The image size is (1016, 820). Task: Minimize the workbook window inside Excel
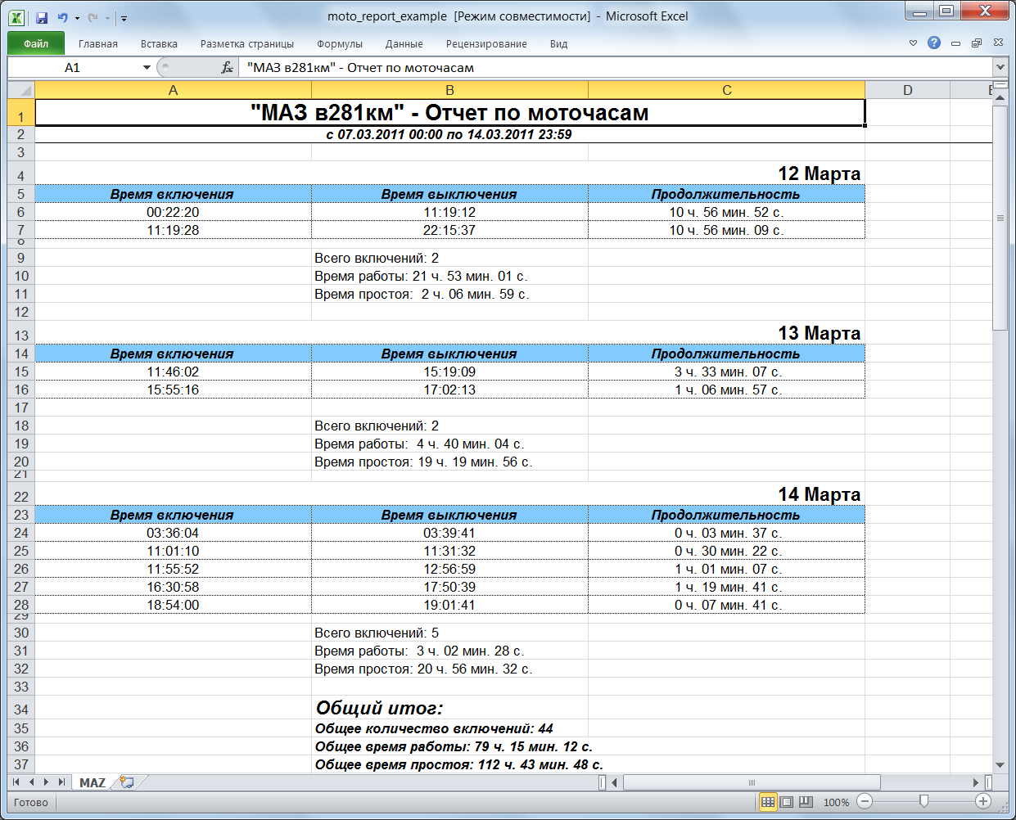(955, 43)
